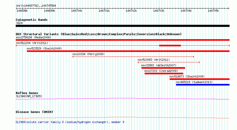Click the 144703k ruler tick label

coord(159,11)
